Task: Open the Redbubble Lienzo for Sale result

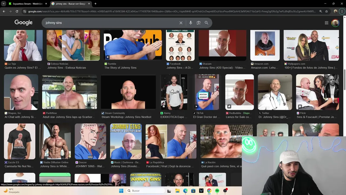Action: coord(239,117)
